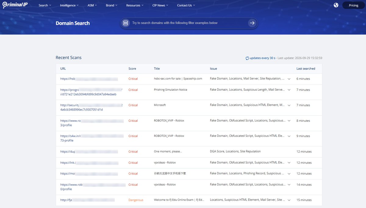
Task: Click the 'updates every 30 s' text
Action: (262, 58)
